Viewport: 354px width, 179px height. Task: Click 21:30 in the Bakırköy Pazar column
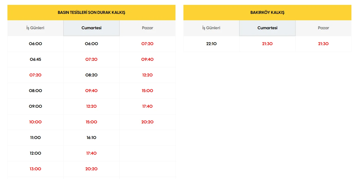pyautogui.click(x=323, y=44)
